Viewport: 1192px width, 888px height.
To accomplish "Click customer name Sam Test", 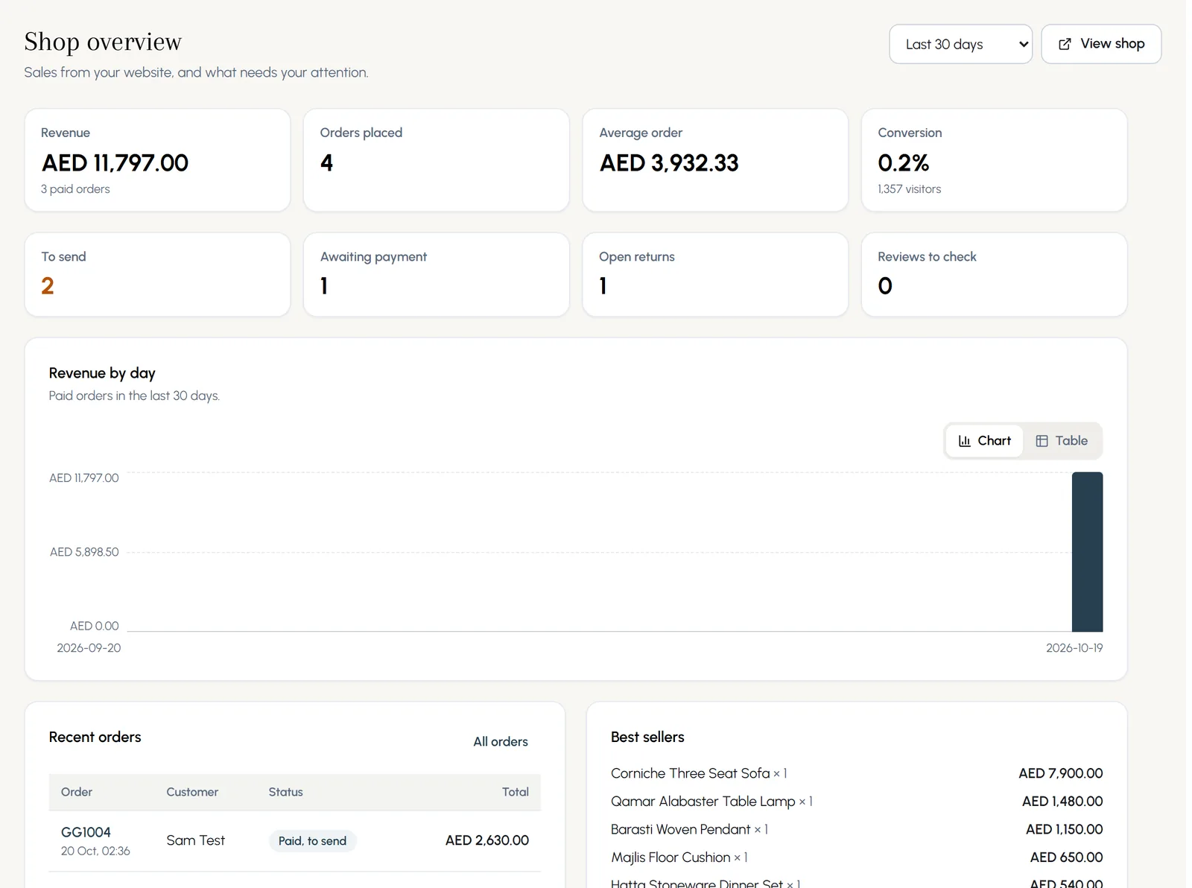I will coord(195,840).
